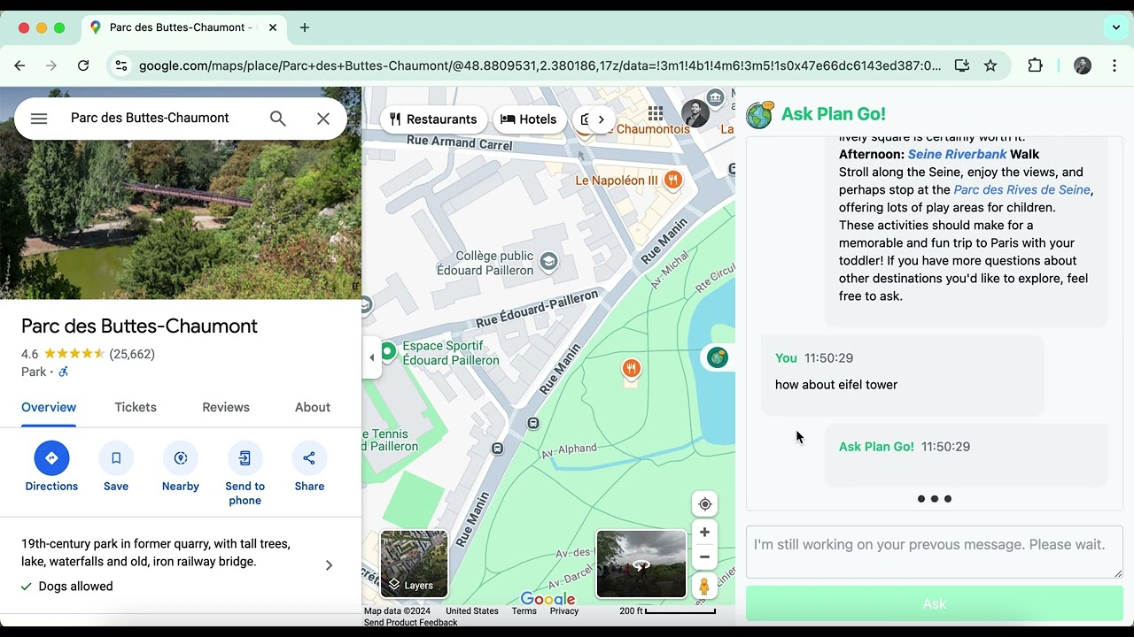Click the wheelchair accessibility icon
1134x637 pixels.
(64, 372)
